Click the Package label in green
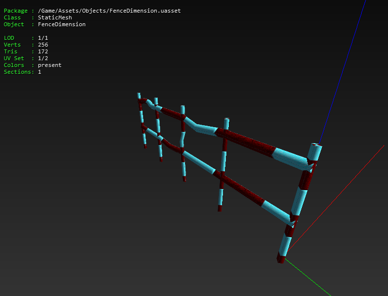Viewport: 388px width, 296px height. pos(16,11)
